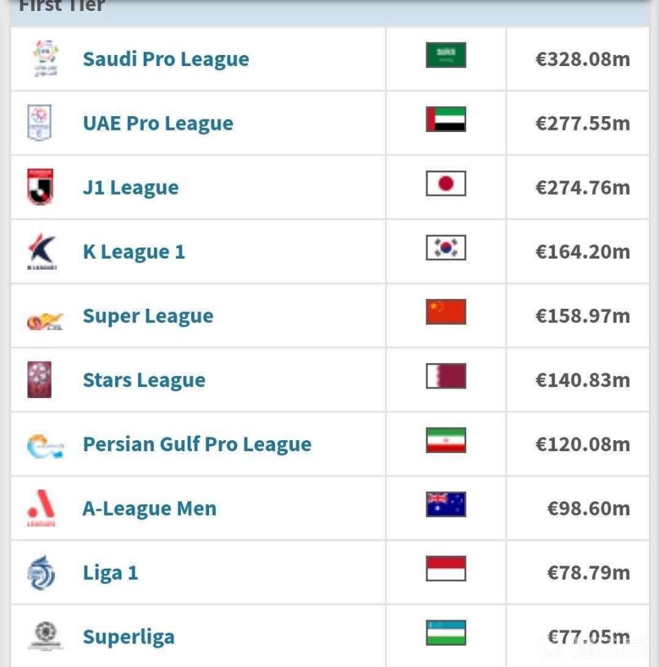Image resolution: width=660 pixels, height=667 pixels.
Task: Click the First Tier table header
Action: click(62, 7)
